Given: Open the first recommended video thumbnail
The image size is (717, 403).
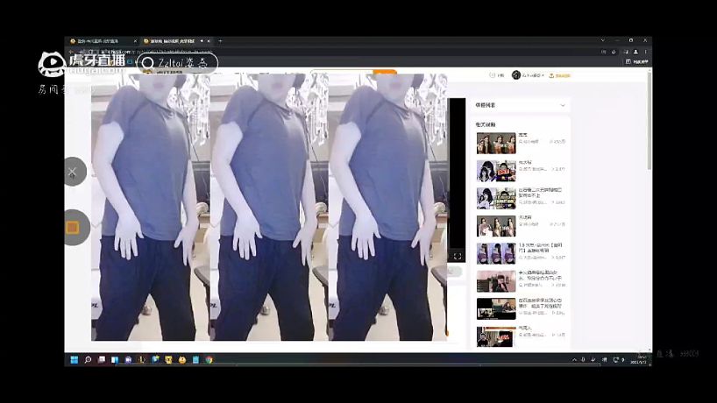Looking at the screenshot, I should [495, 140].
